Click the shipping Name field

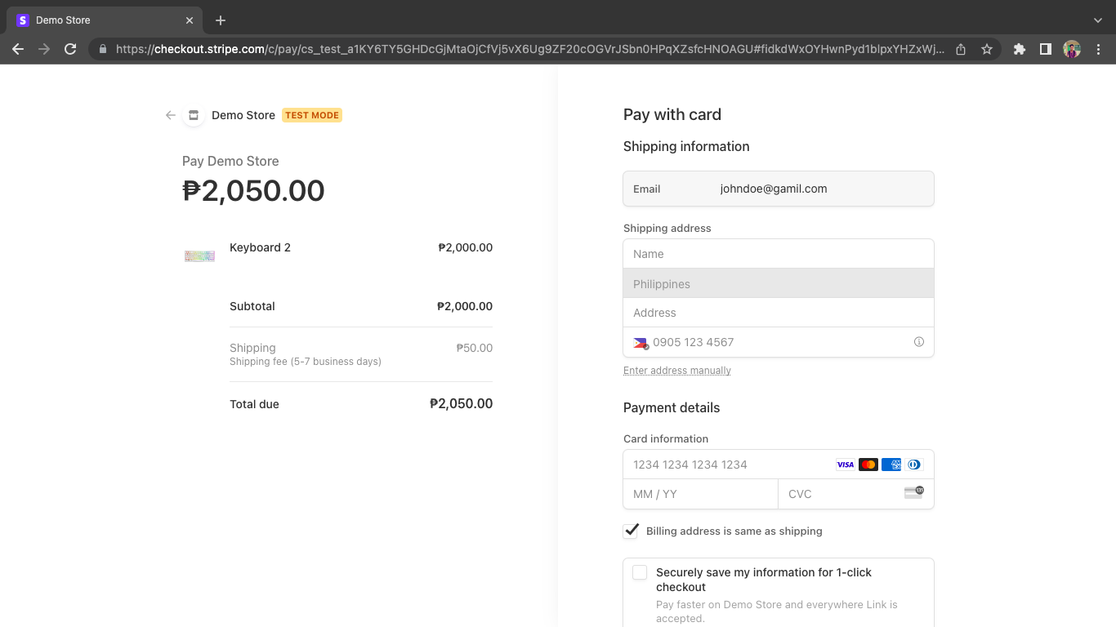(778, 254)
